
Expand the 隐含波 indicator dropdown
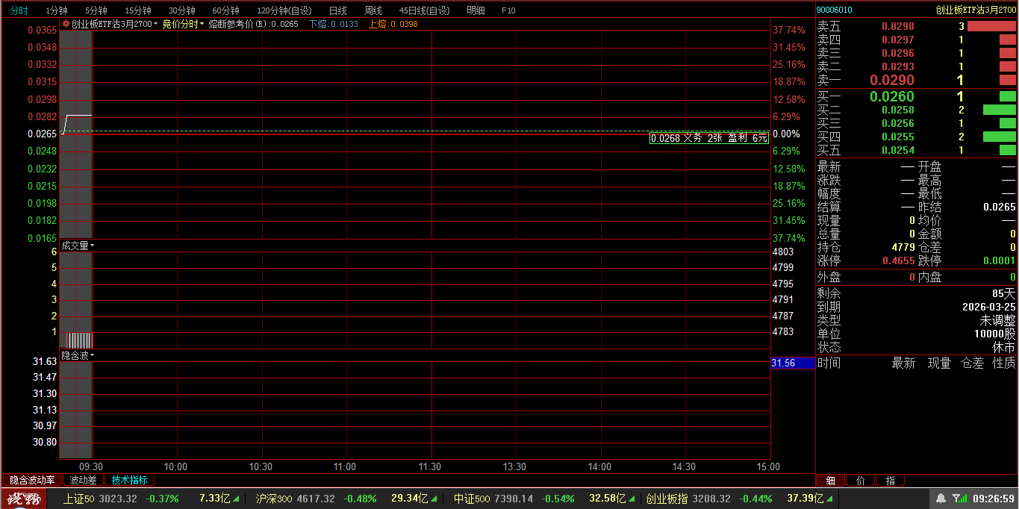click(78, 356)
